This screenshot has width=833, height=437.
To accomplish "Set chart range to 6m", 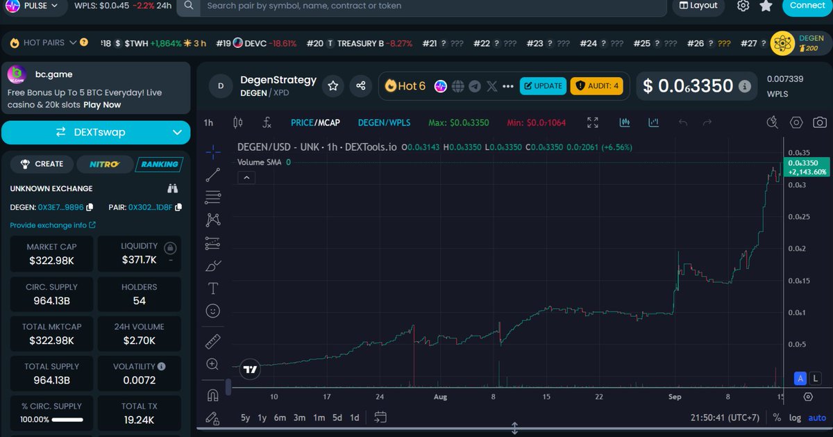I will click(x=280, y=418).
